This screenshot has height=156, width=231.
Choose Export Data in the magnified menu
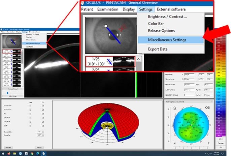158,49
